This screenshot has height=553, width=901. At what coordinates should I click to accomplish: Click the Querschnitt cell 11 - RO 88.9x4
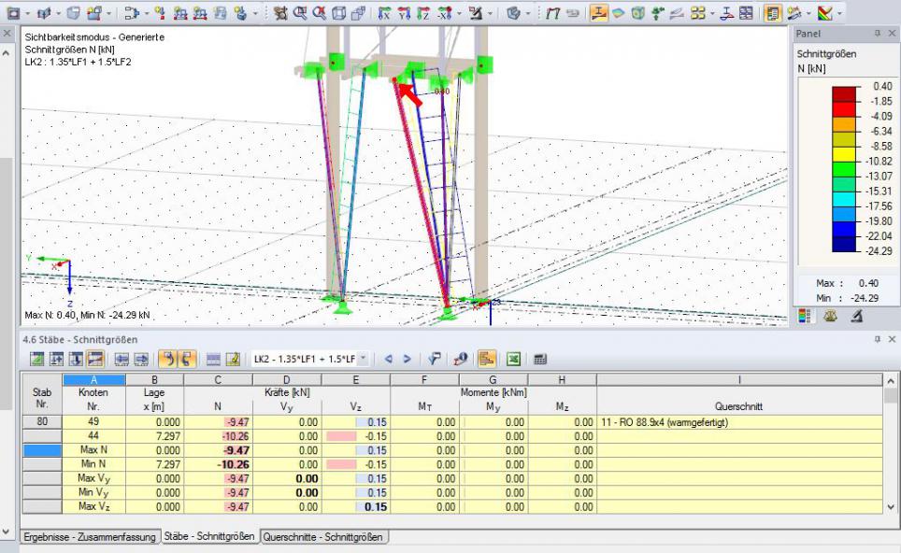coord(739,422)
